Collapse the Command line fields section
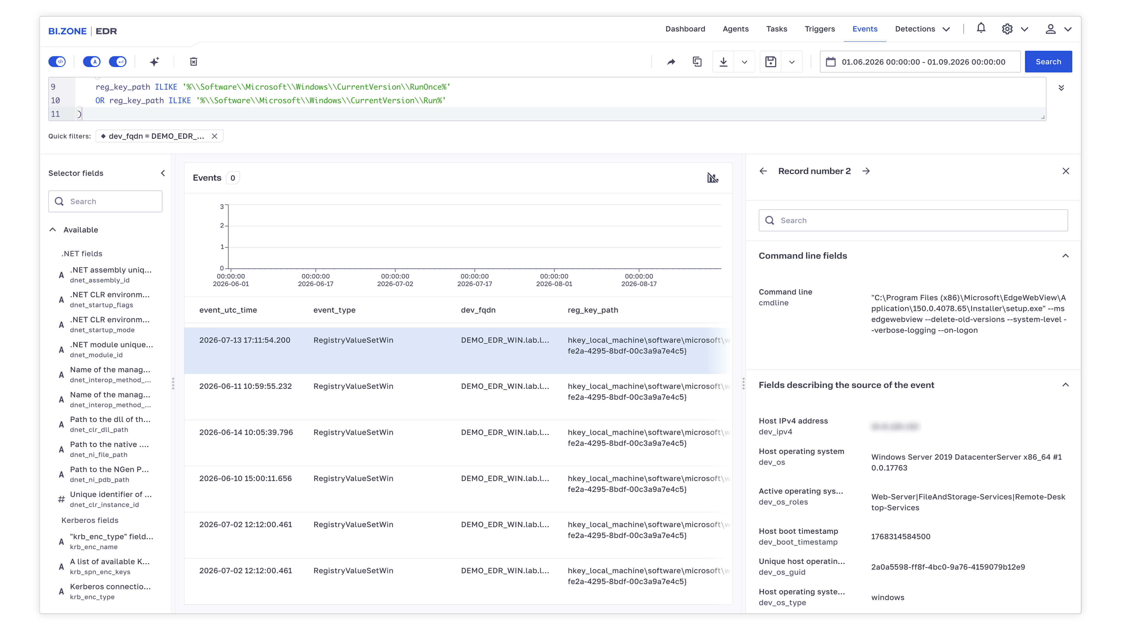The height and width of the screenshot is (630, 1121). pyautogui.click(x=1065, y=256)
